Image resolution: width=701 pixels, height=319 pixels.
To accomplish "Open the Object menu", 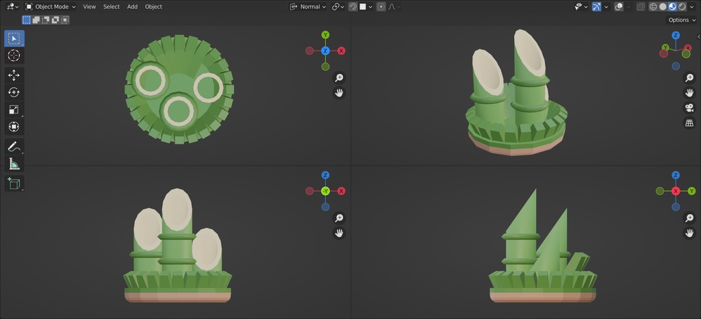I will click(x=153, y=7).
